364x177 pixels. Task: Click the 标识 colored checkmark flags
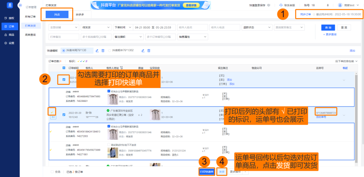point(82,61)
